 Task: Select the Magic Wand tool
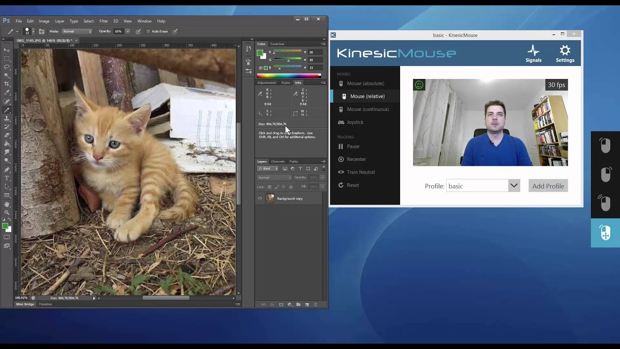tap(7, 75)
